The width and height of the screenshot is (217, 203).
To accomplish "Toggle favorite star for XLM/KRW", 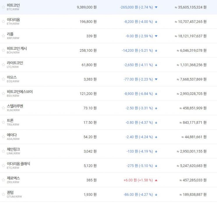I will (3, 108).
